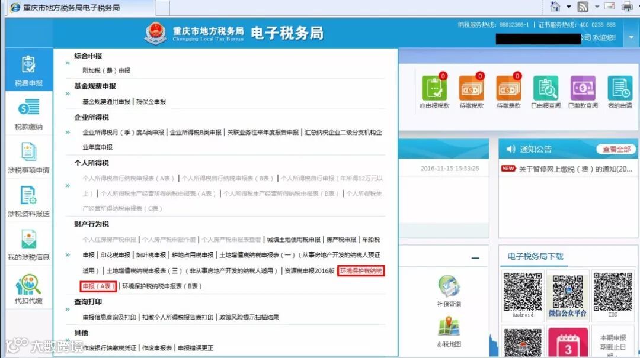Expand 基金规费申报 section chevron

click(x=68, y=93)
